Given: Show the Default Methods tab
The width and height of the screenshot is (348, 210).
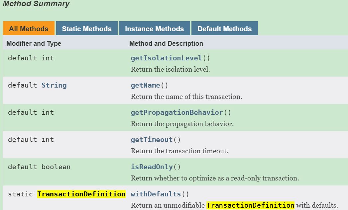Looking at the screenshot, I should tap(225, 28).
